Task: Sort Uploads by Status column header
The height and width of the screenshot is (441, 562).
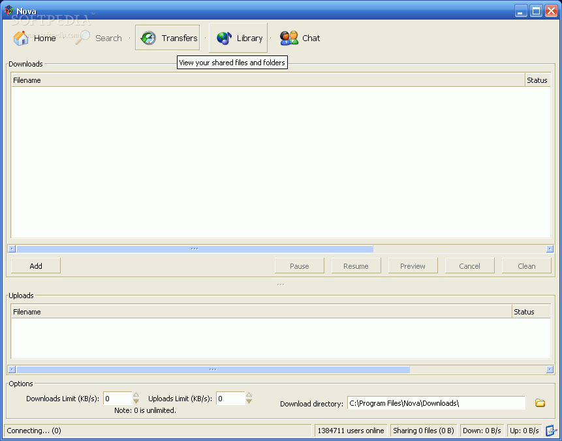Action: pyautogui.click(x=531, y=312)
